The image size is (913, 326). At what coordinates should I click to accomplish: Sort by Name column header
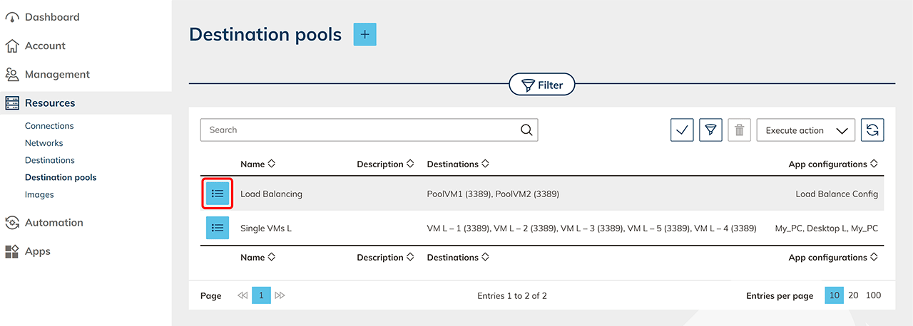[257, 164]
